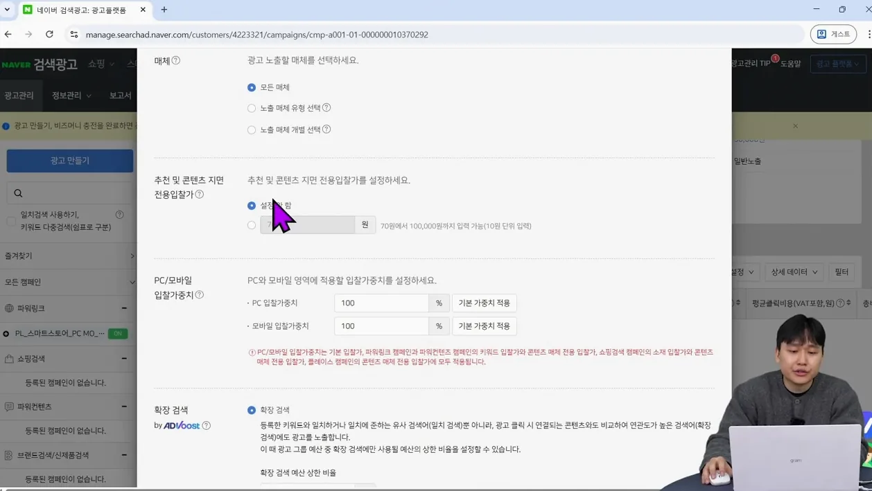872x491 pixels.
Task: Open help icon beside 노출 매체 유형 선택
Action: coord(326,107)
